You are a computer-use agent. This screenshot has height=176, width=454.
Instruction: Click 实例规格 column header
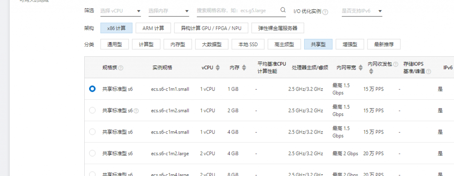[162, 68]
